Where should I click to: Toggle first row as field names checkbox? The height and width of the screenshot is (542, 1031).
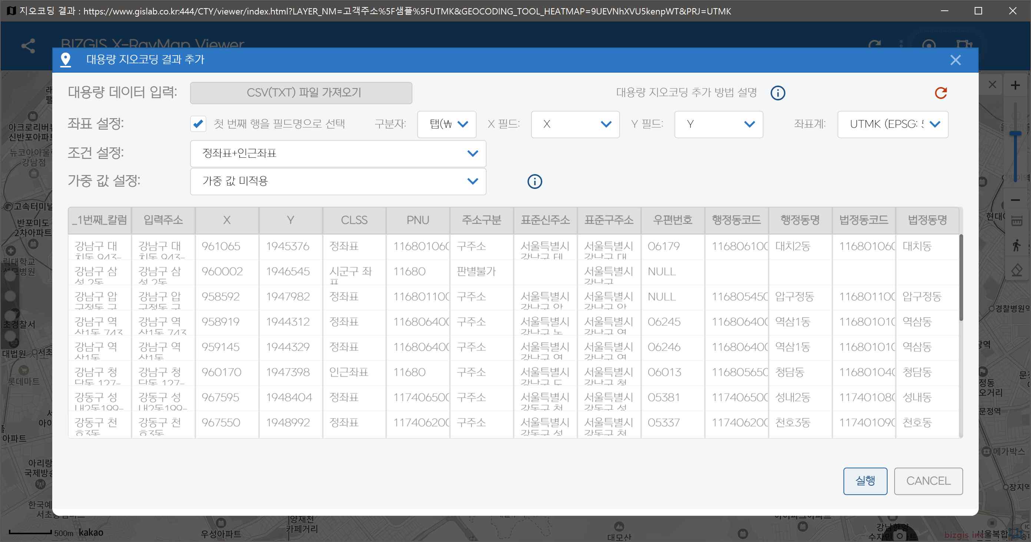(198, 124)
